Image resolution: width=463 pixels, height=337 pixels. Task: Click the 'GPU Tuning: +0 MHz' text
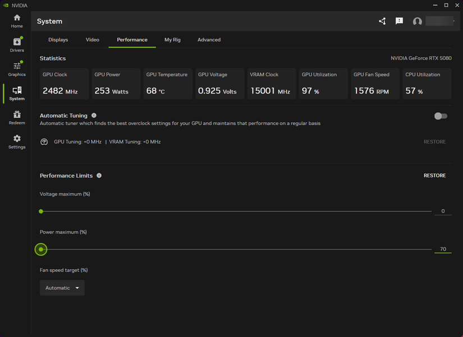click(x=77, y=142)
